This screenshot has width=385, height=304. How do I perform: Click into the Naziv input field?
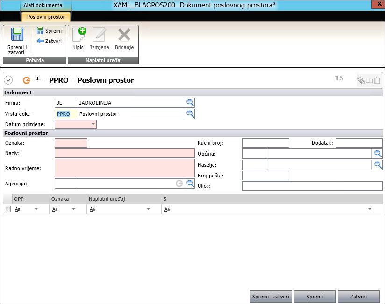point(124,153)
